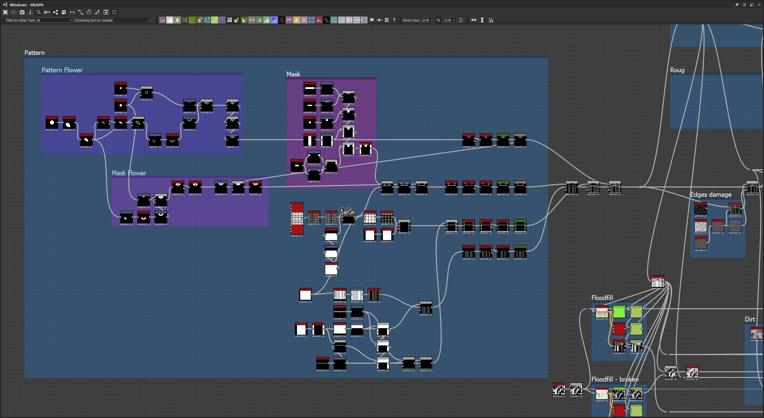Click the pin node icon in toolbar

coord(394,20)
